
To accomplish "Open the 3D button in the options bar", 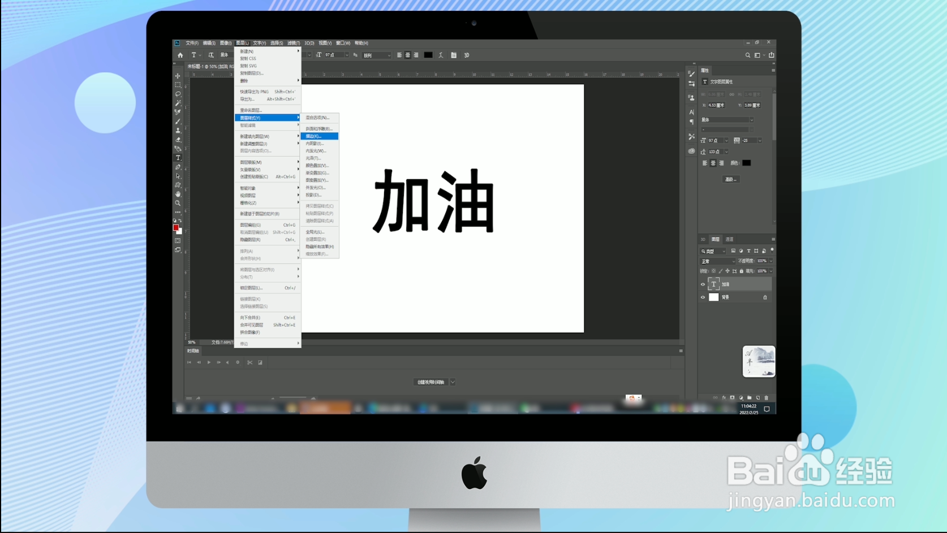I will (x=467, y=55).
